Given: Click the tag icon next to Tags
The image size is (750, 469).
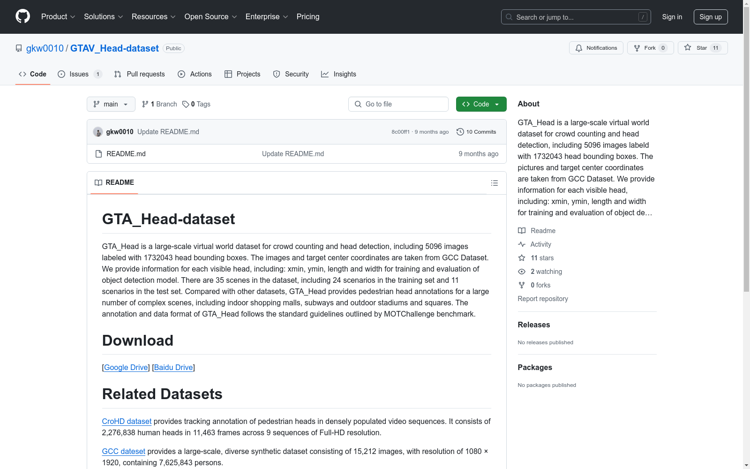Looking at the screenshot, I should 186,104.
